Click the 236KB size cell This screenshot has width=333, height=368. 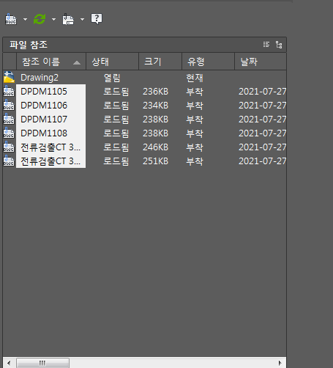click(x=156, y=92)
